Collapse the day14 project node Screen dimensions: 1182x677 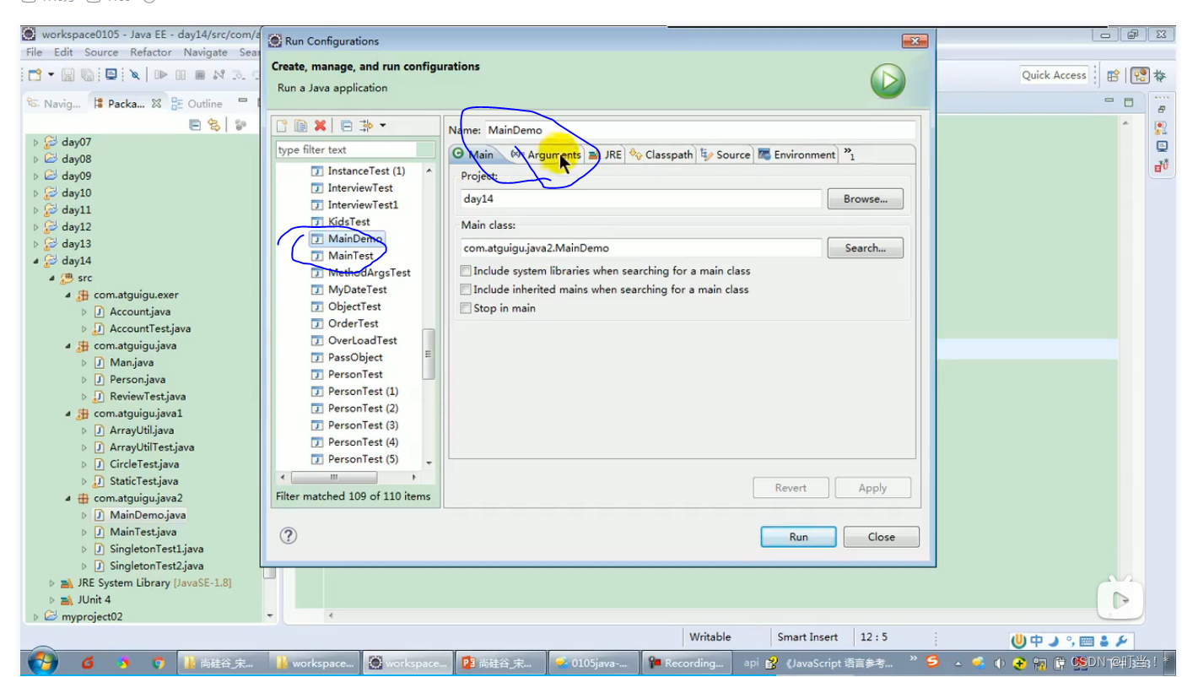click(35, 261)
